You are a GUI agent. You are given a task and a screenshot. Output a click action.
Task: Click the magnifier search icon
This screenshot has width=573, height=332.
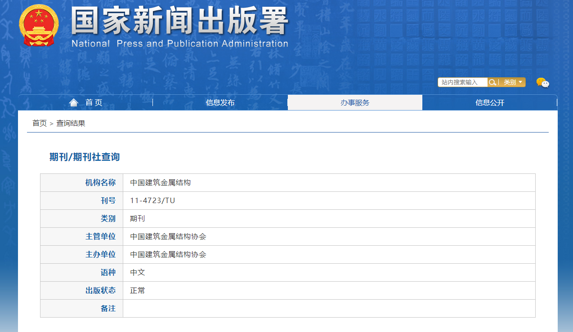[493, 82]
